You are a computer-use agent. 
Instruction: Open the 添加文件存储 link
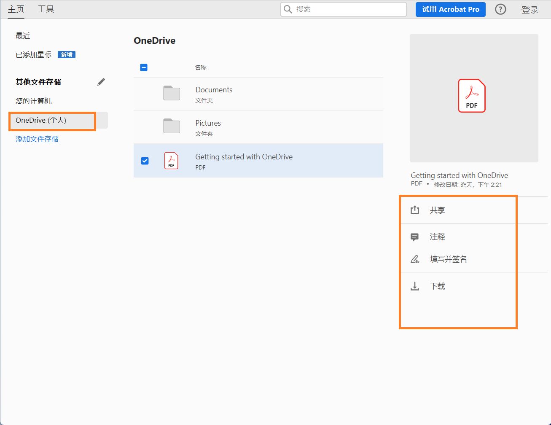click(38, 139)
